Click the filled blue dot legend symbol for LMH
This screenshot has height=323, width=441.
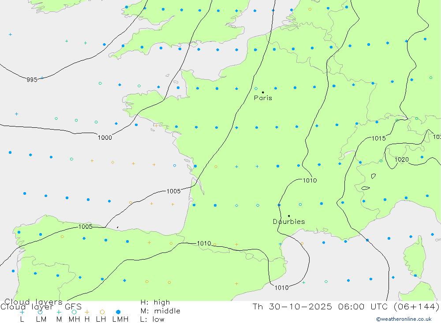(118, 312)
